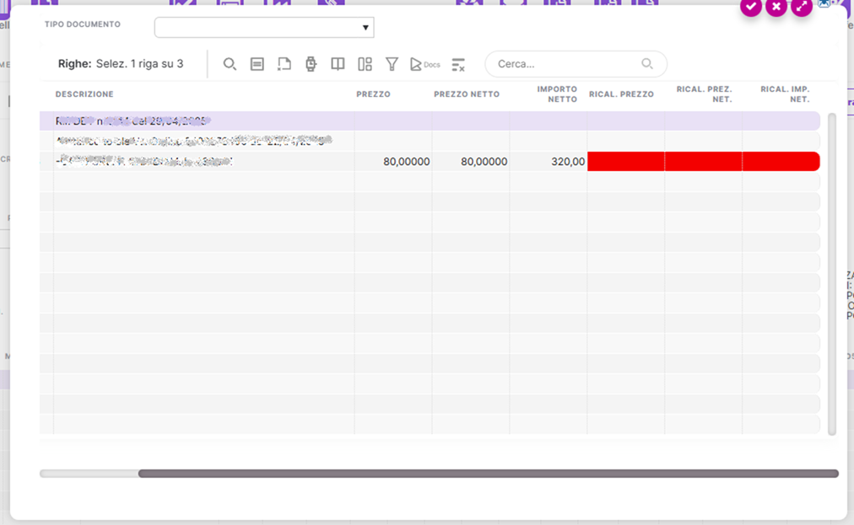Click the open book icon in toolbar
This screenshot has height=525, width=854.
(x=338, y=64)
